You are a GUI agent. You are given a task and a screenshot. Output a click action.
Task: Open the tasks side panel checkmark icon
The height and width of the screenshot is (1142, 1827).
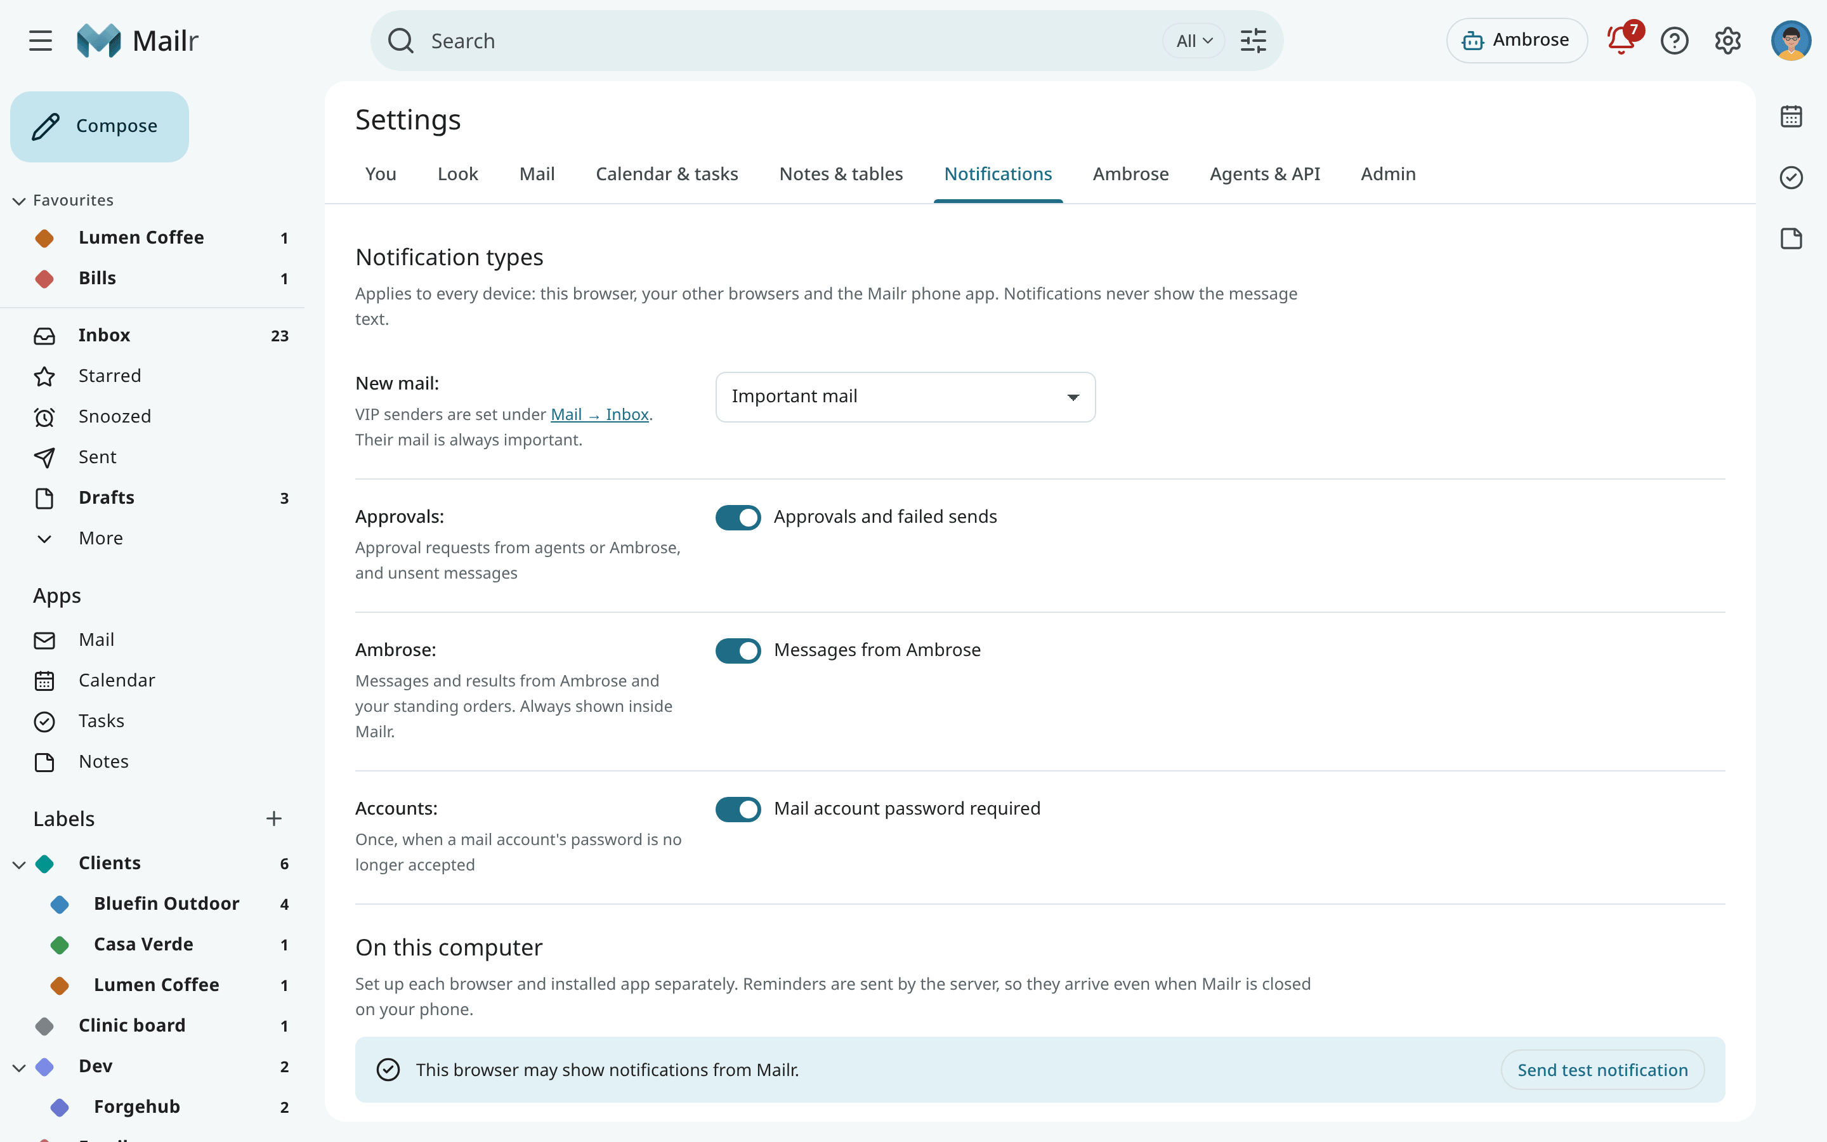pos(1791,178)
